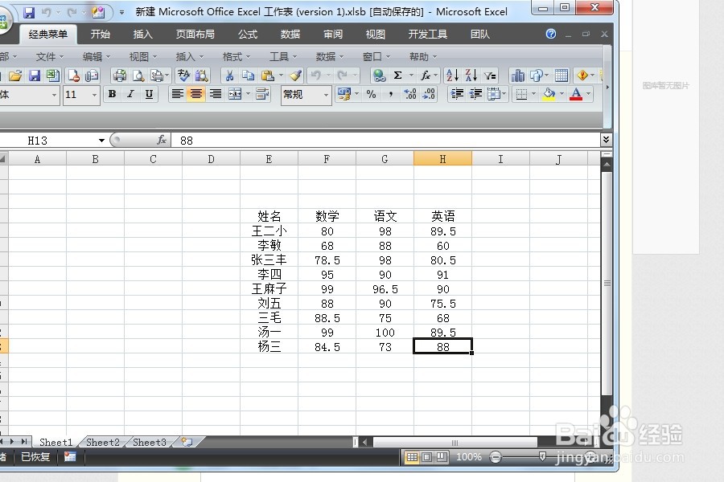Screen dimensions: 724x482
Task: Click the zoom out minus button
Action: coord(496,457)
